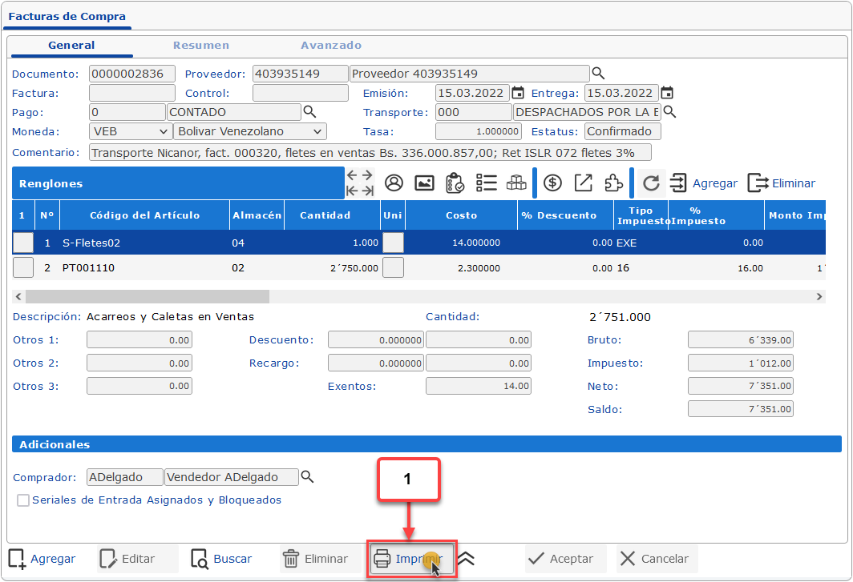Click the magnifier next to Proveedor name
The width and height of the screenshot is (853, 582).
tap(598, 74)
